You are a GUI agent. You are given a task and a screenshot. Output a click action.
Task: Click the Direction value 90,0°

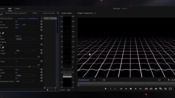pos(17,70)
